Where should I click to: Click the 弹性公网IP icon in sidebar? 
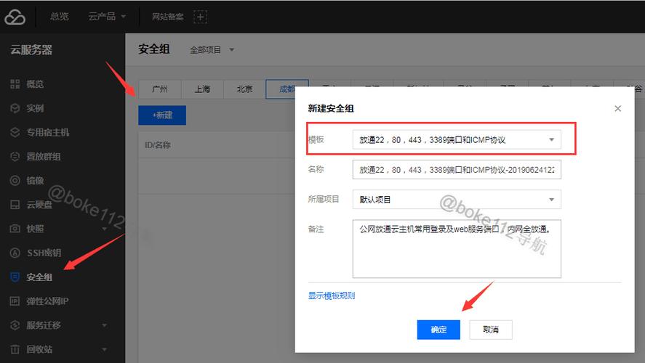point(15,301)
